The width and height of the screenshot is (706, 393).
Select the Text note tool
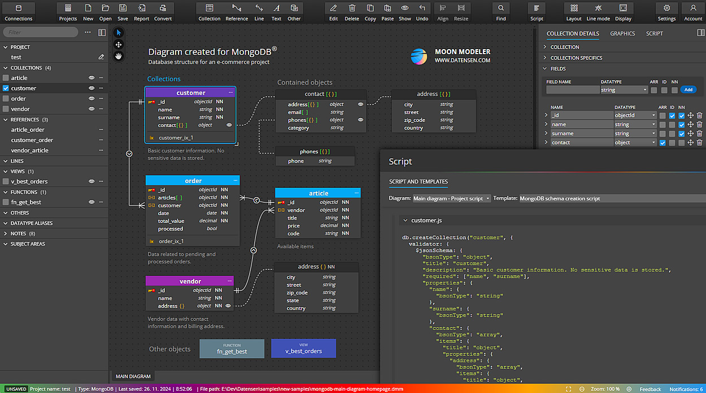[276, 12]
